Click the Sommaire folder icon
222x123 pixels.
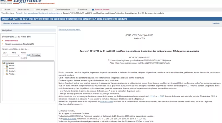click(4, 63)
